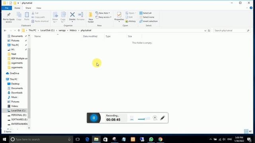Viewport: 255px width, 143px height.
Task: Click the Delete X icon
Action: click(x=72, y=15)
